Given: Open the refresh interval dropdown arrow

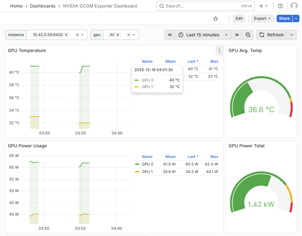Looking at the screenshot, I should [292, 35].
